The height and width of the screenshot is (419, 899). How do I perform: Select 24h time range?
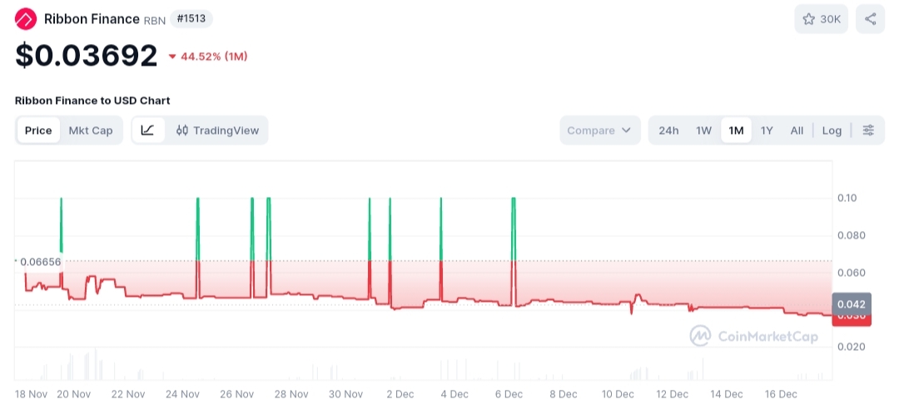[668, 130]
